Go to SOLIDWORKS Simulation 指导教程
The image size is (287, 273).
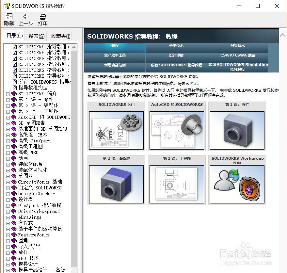237,67
